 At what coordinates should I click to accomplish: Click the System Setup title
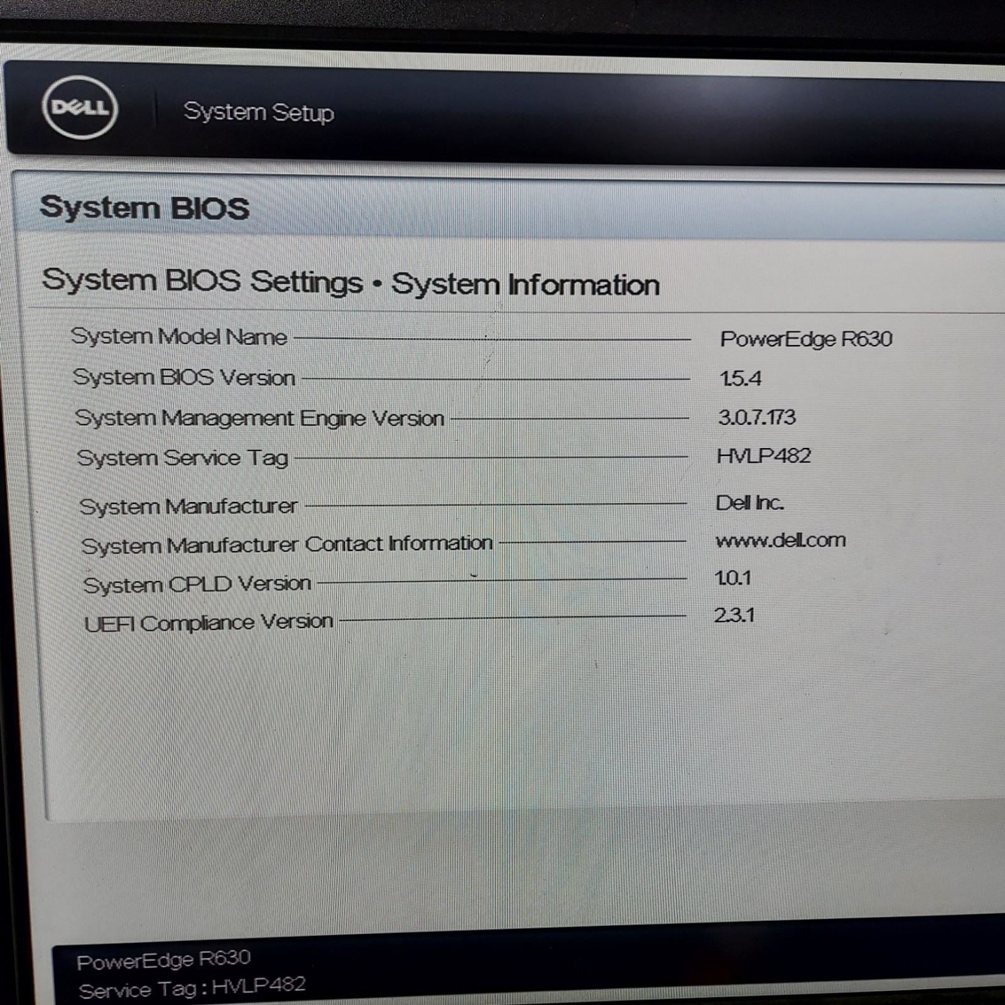[x=259, y=112]
